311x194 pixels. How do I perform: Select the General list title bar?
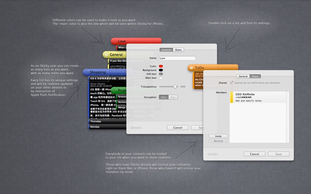coord(114,55)
